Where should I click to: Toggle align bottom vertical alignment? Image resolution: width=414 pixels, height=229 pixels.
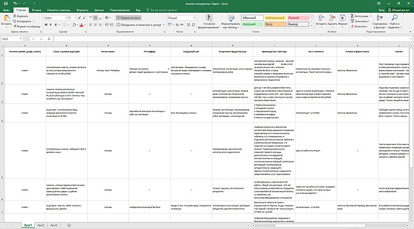[x=100, y=18]
